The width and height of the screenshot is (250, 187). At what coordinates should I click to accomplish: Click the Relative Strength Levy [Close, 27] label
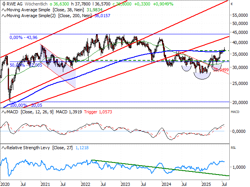click(x=39, y=148)
